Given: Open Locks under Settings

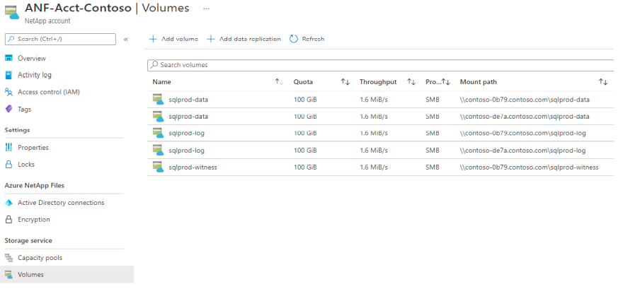Looking at the screenshot, I should [26, 165].
